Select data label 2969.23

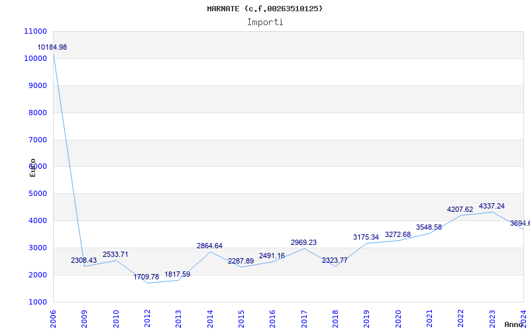[x=303, y=242]
